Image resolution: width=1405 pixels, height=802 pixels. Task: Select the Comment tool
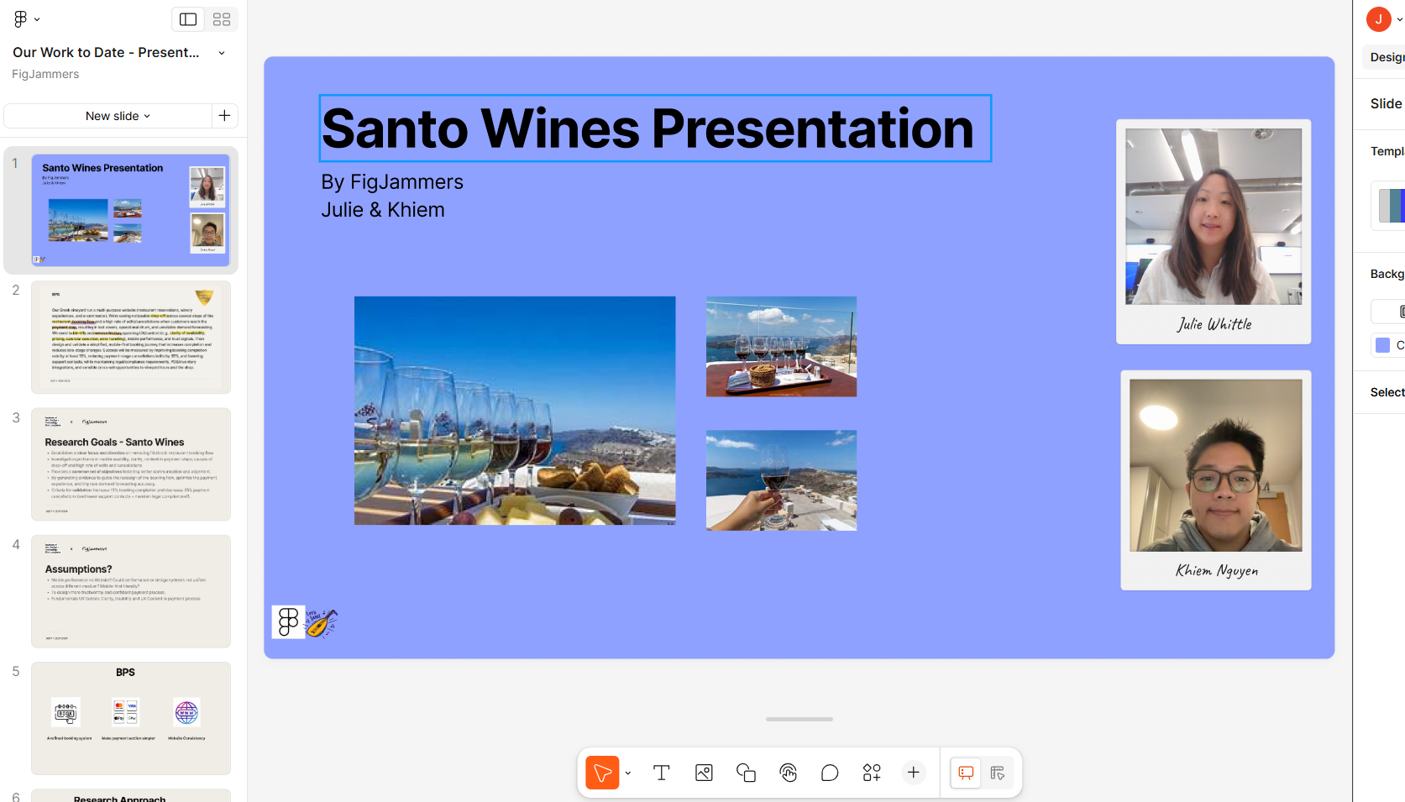830,773
